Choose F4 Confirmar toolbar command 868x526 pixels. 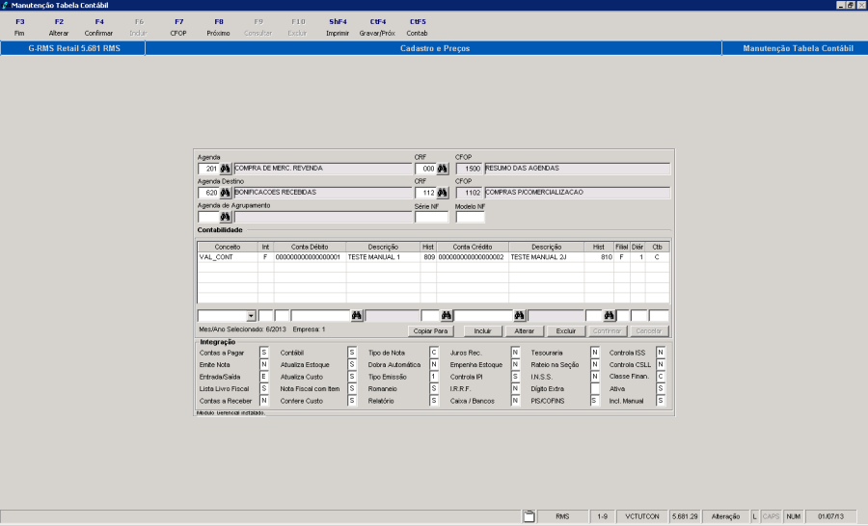click(x=98, y=27)
